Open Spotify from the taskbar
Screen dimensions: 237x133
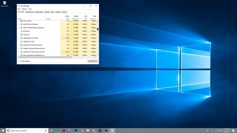pos(58,130)
